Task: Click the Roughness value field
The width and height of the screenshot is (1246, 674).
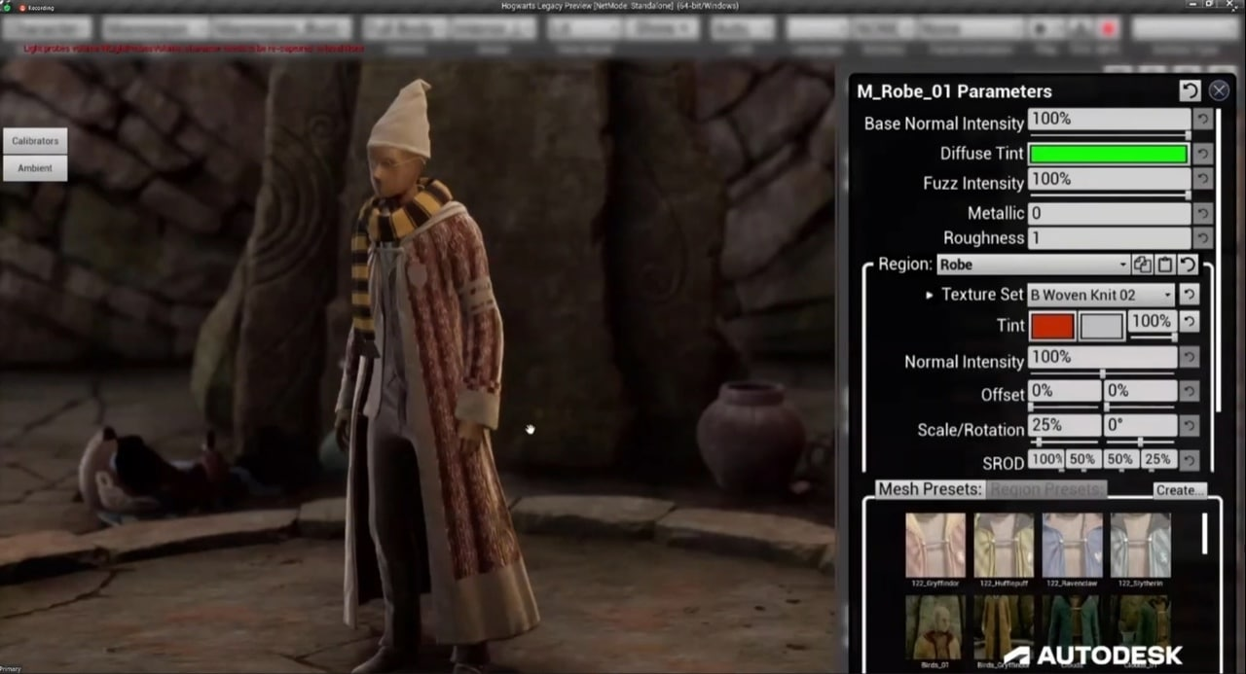Action: click(1109, 238)
